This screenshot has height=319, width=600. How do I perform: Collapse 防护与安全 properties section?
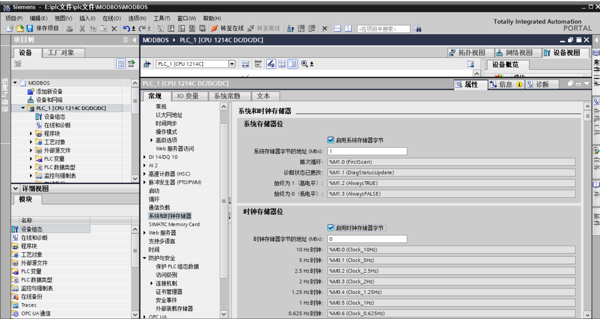144,258
